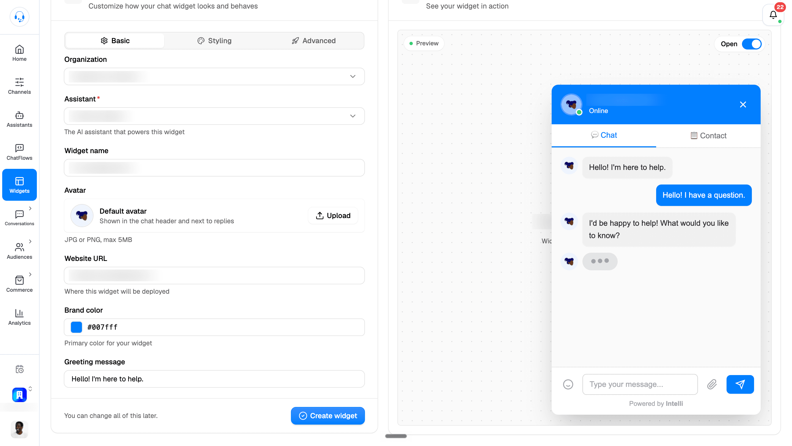Switch to the Basic tab

[115, 41]
